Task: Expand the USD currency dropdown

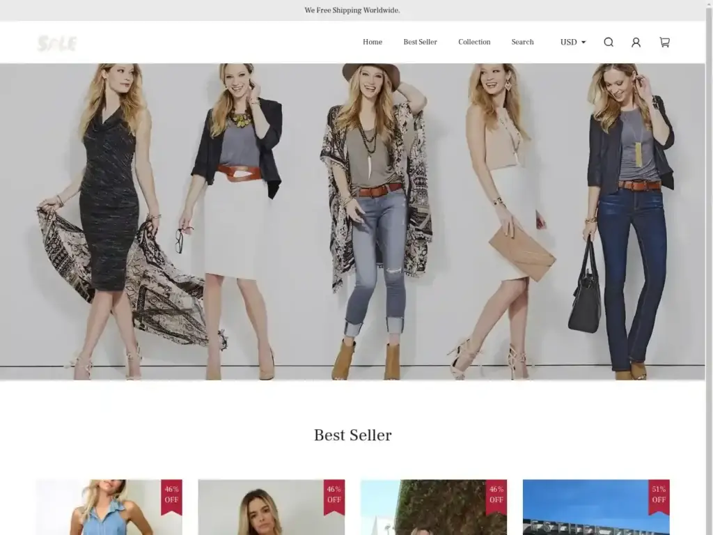Action: click(573, 42)
